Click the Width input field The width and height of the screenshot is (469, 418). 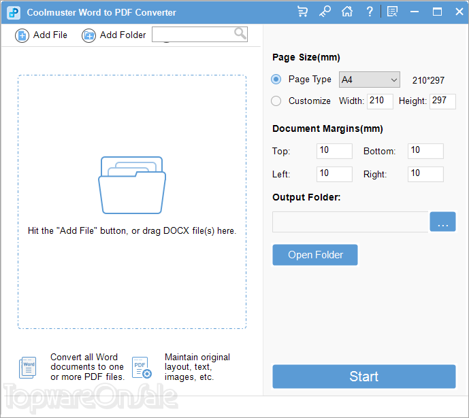pyautogui.click(x=380, y=101)
